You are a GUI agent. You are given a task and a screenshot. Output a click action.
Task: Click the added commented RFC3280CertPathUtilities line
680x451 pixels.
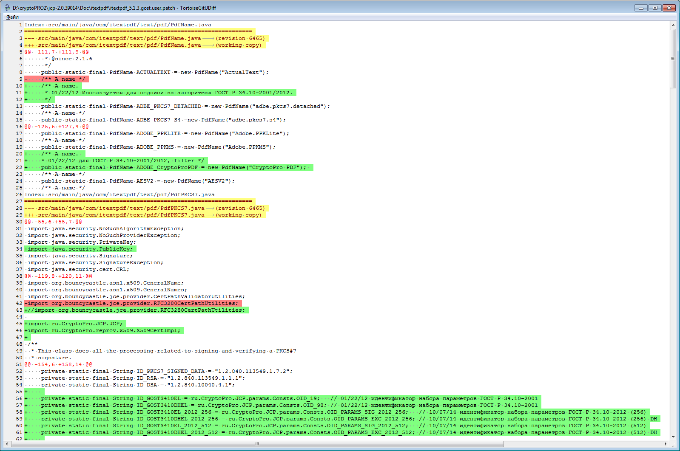point(137,310)
